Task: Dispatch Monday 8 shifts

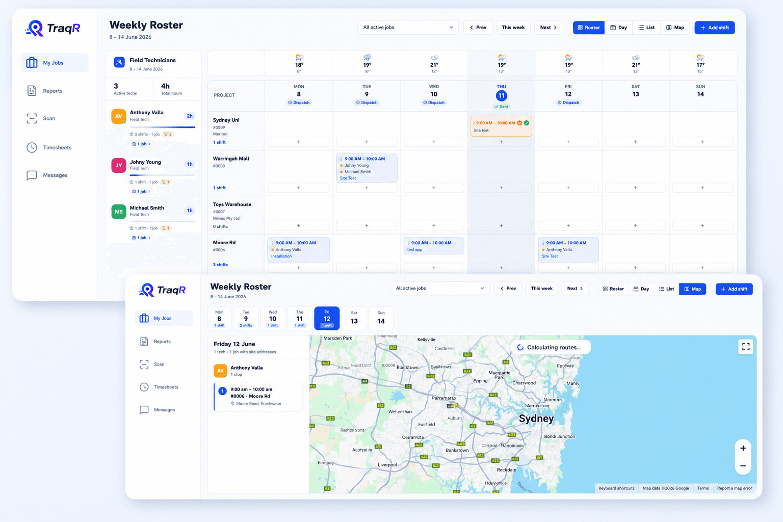Action: (x=299, y=102)
